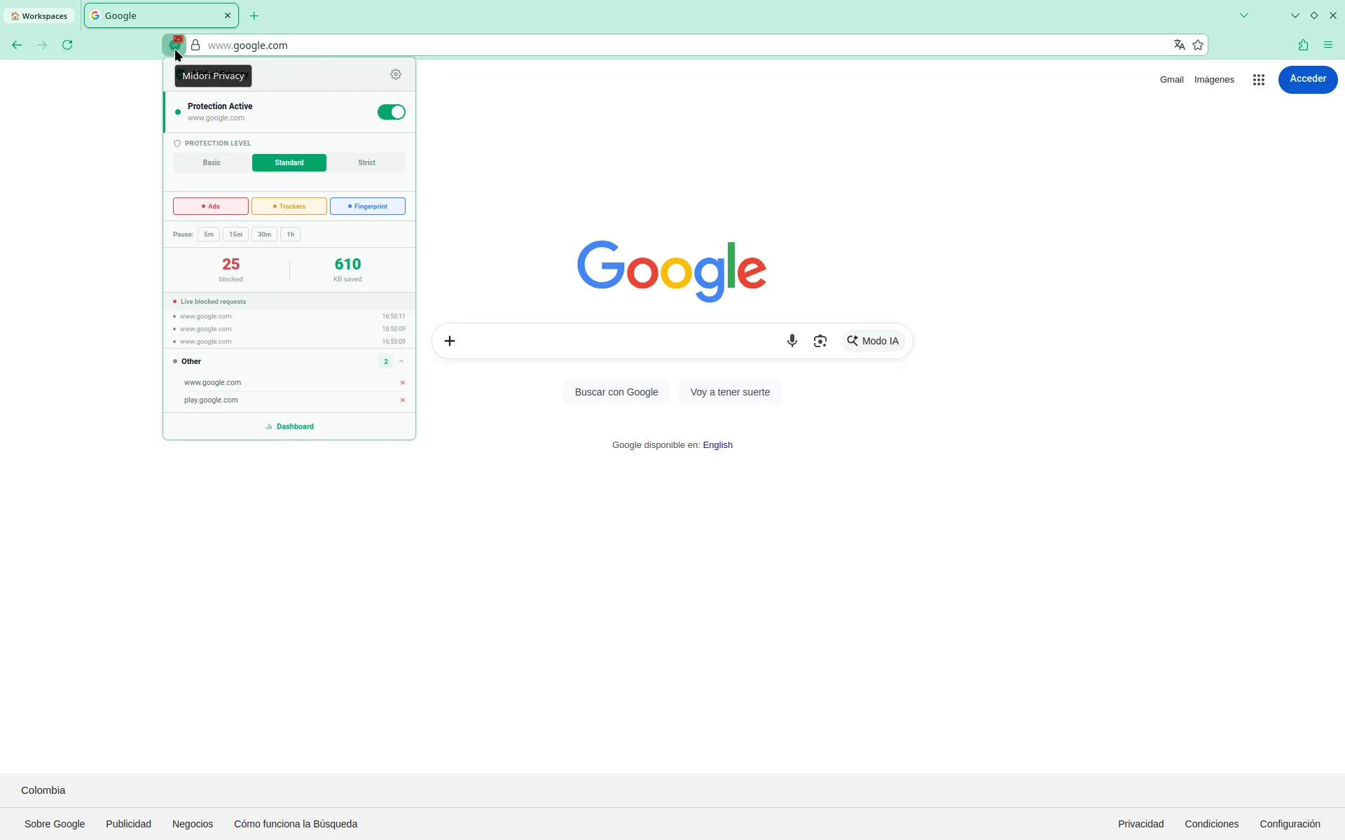The width and height of the screenshot is (1345, 840).
Task: Go forward to next page
Action: (x=42, y=45)
